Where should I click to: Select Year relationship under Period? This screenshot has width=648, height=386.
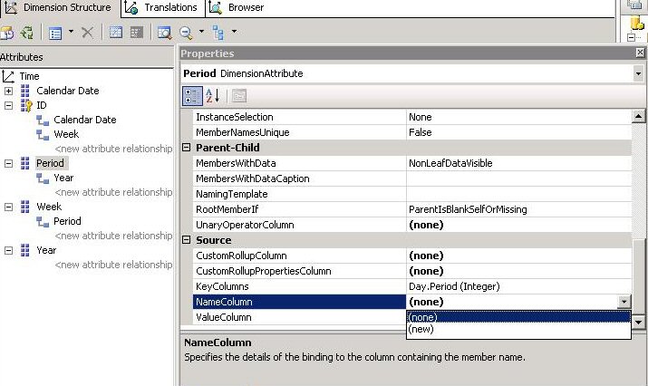click(x=63, y=179)
